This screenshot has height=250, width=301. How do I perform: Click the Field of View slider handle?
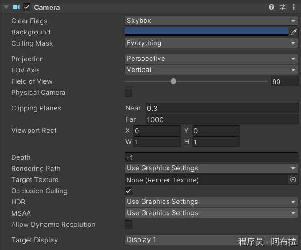coord(173,81)
